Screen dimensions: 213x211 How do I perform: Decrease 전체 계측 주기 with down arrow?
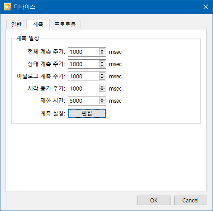102,53
